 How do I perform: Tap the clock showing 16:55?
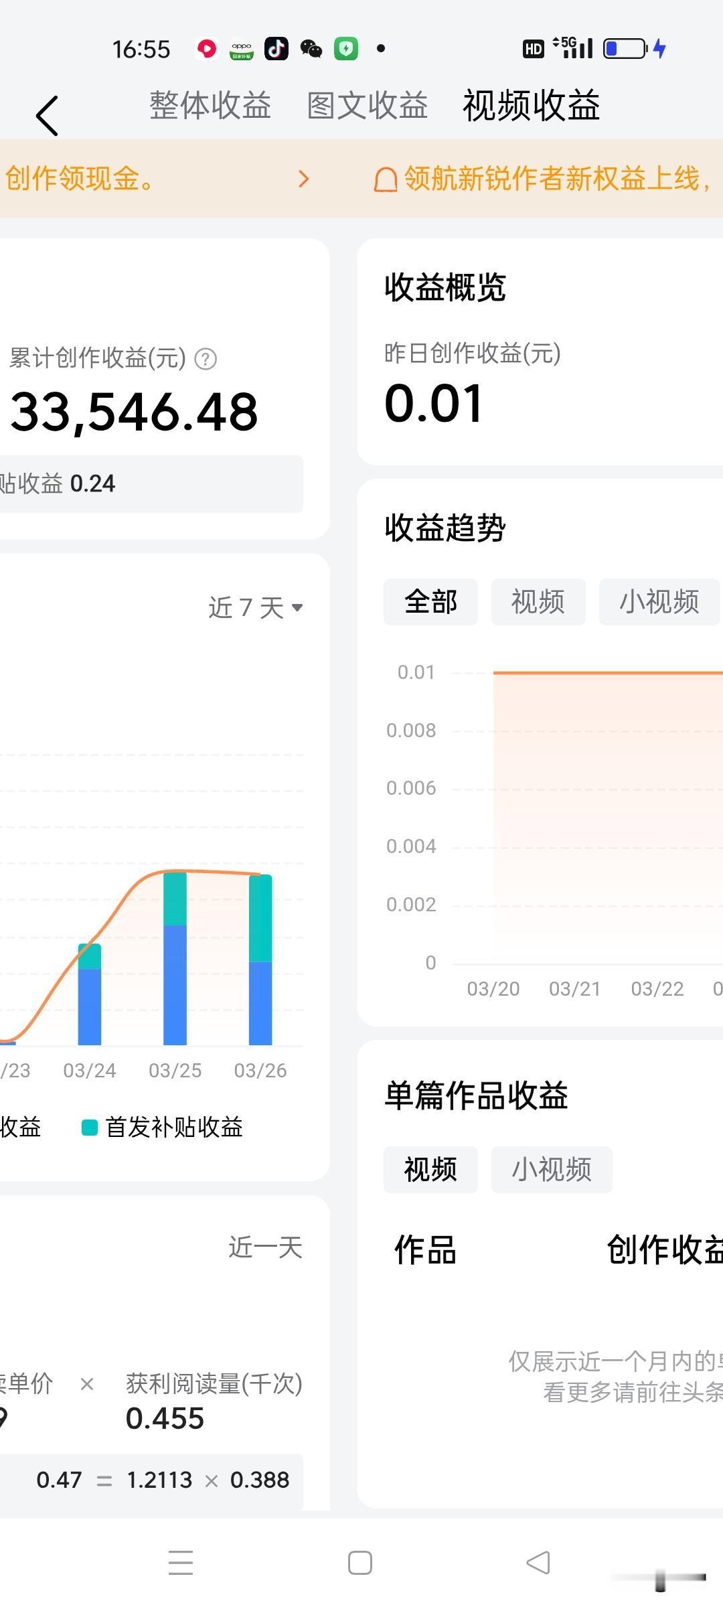click(x=141, y=49)
